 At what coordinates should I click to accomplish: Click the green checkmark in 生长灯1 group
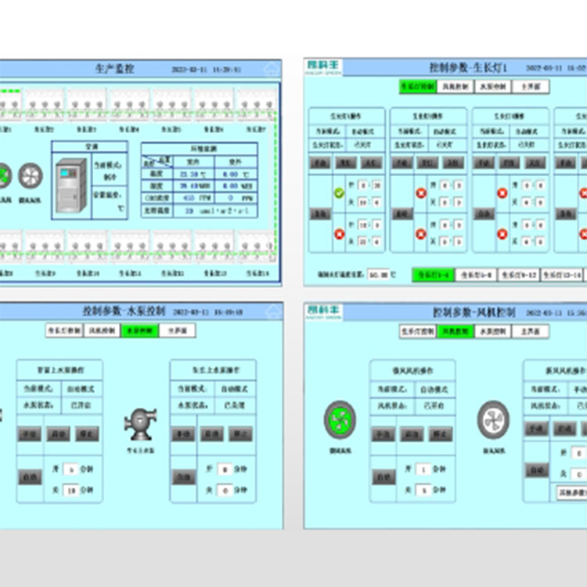(x=339, y=193)
